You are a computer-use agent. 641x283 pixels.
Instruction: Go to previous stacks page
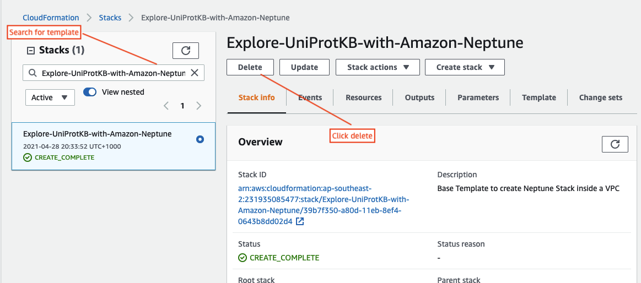point(166,106)
